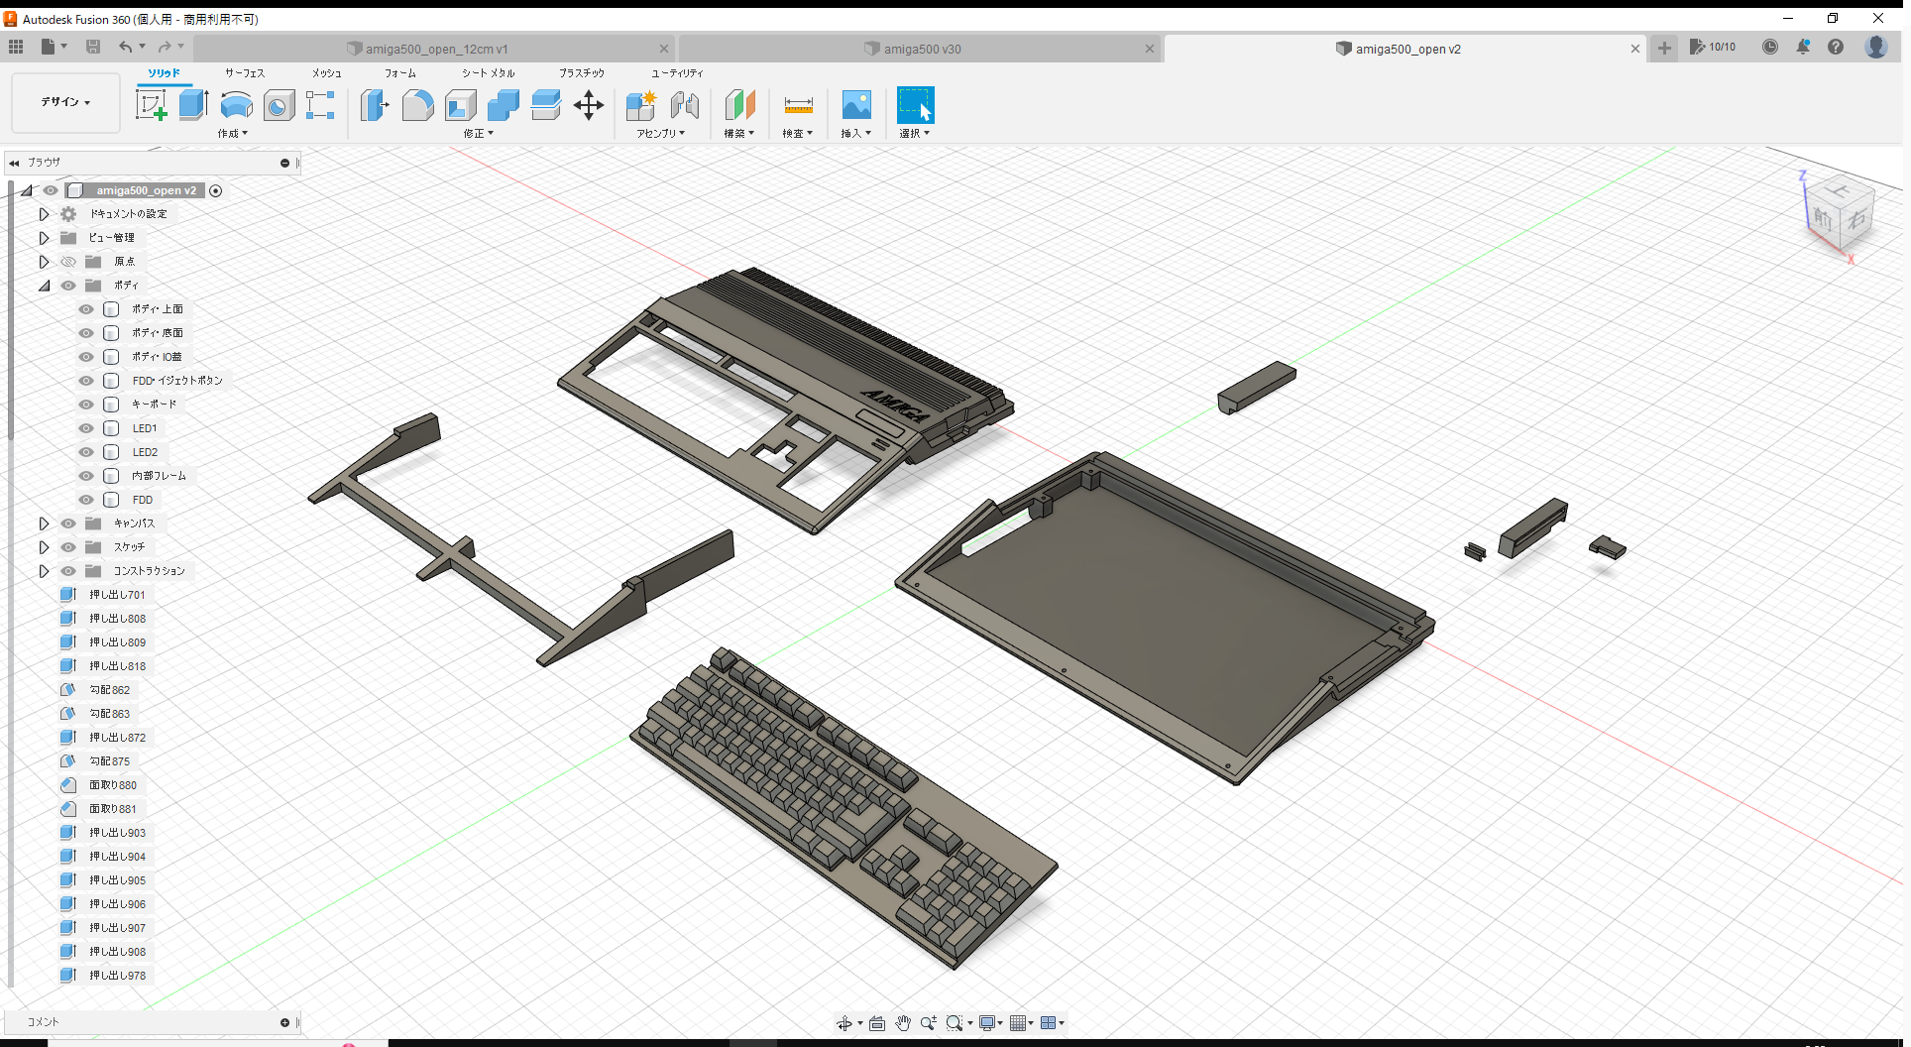This screenshot has width=1911, height=1047.
Task: Activate the Pan tool in the navigation bar
Action: point(903,1022)
